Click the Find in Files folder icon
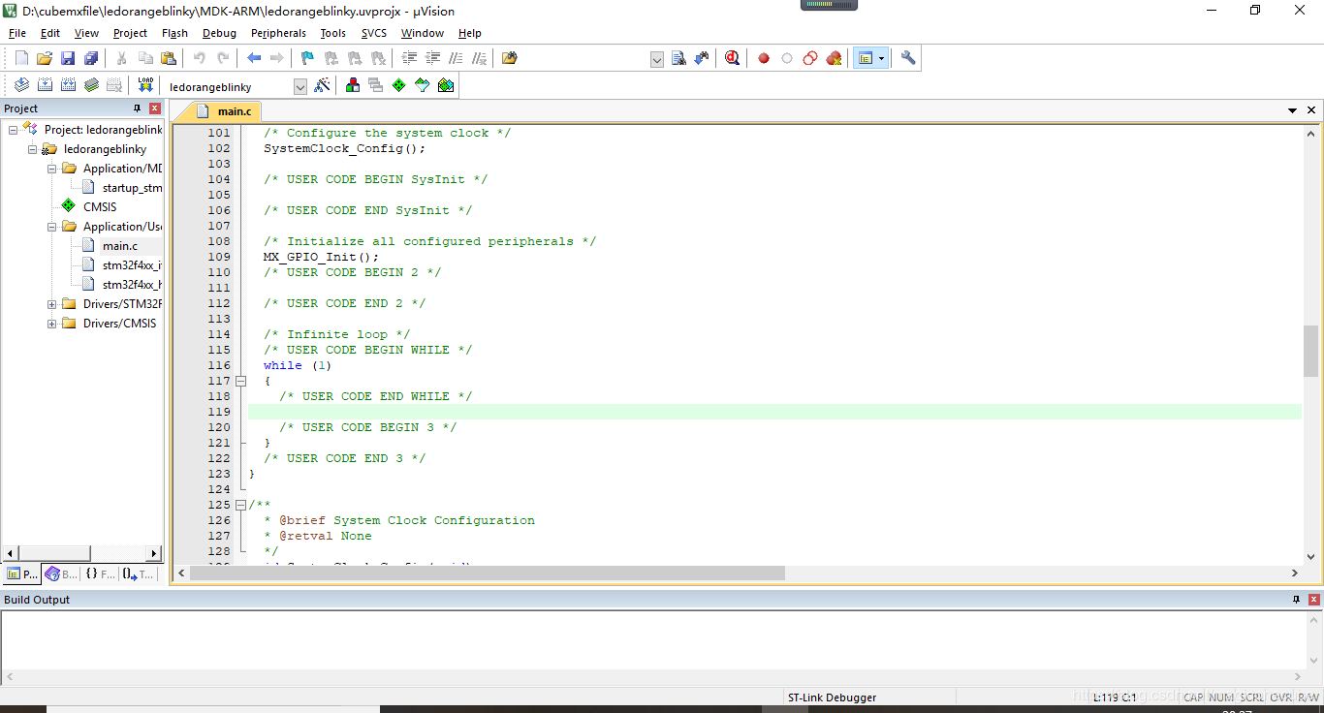1324x713 pixels. click(x=510, y=58)
